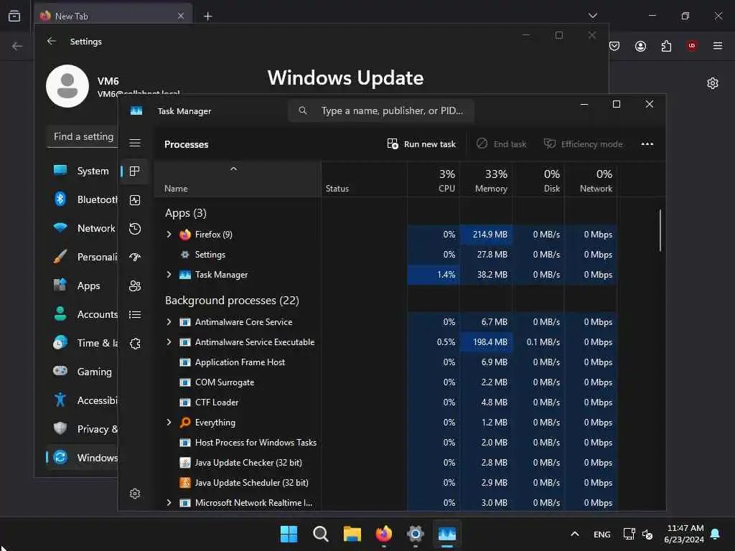Expand Antimalware Service Executable row
The height and width of the screenshot is (551, 735).
coord(169,342)
